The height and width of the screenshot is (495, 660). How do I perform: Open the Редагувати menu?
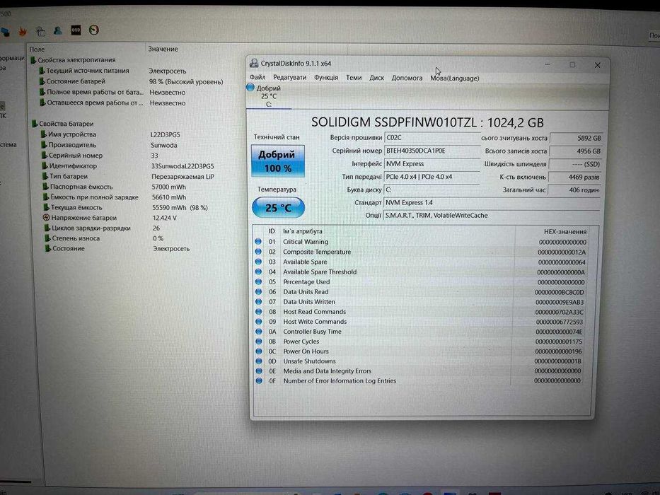(x=289, y=78)
